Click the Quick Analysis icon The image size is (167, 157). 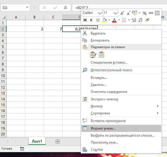tap(85, 99)
